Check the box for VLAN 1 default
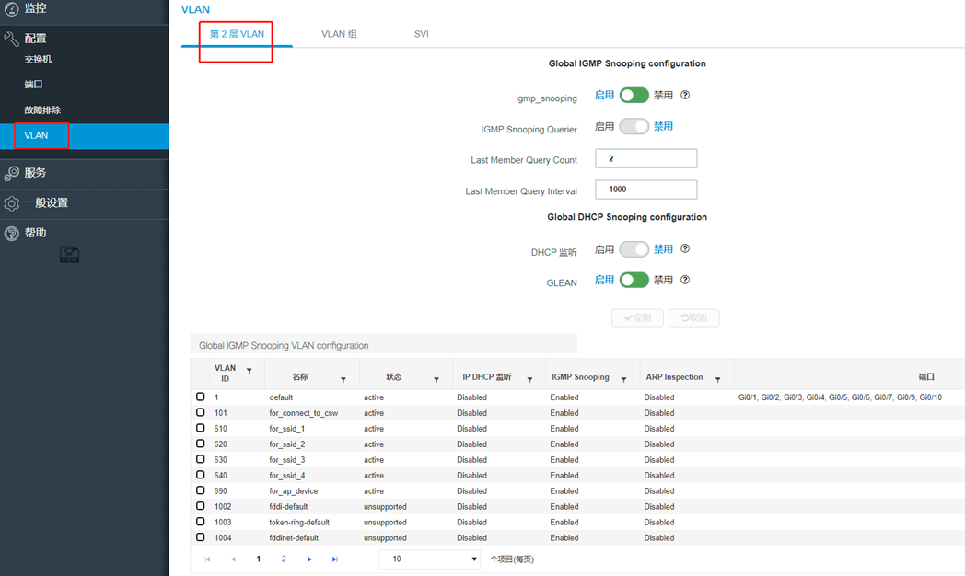 pos(201,397)
